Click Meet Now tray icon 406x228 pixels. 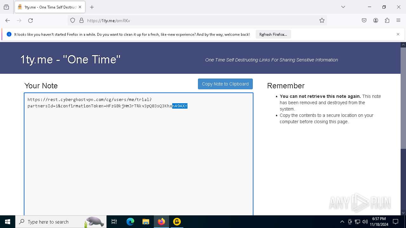[x=350, y=222]
